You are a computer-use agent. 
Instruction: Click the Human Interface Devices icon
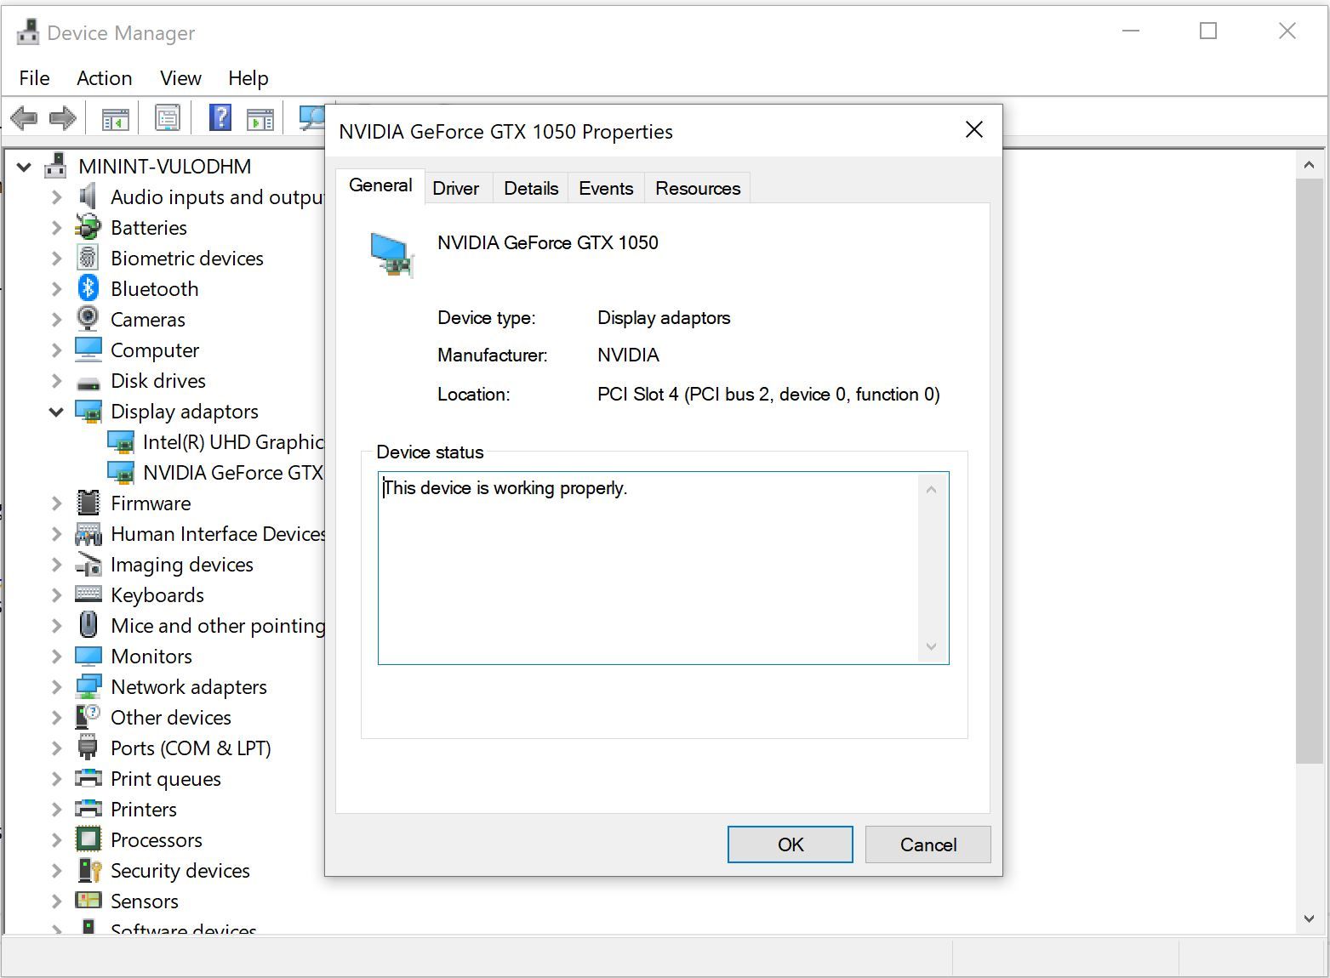[x=88, y=534]
